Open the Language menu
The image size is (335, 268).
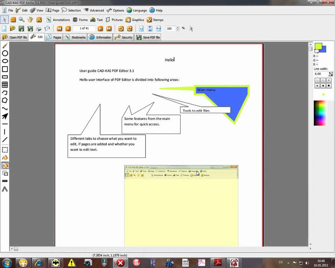coord(137,10)
